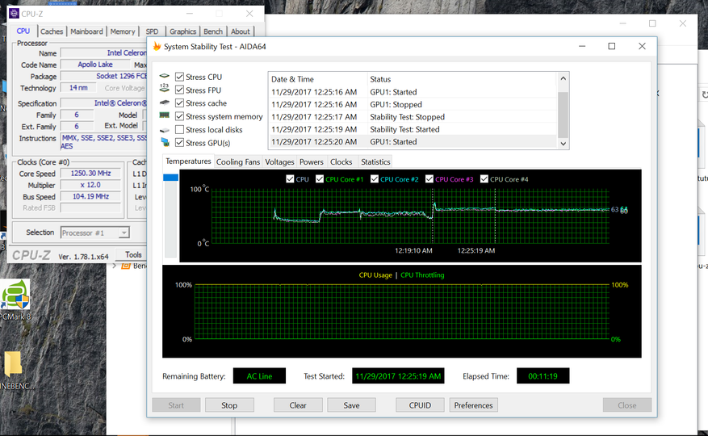Toggle CPU Core #3 graph checkbox

[x=429, y=179]
